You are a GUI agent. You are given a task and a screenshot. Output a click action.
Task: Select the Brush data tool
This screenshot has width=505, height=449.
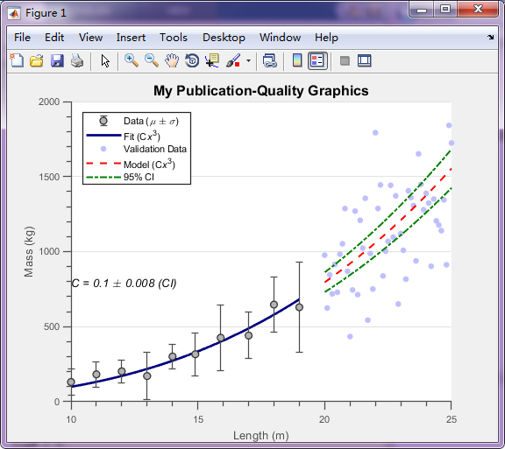coord(233,60)
